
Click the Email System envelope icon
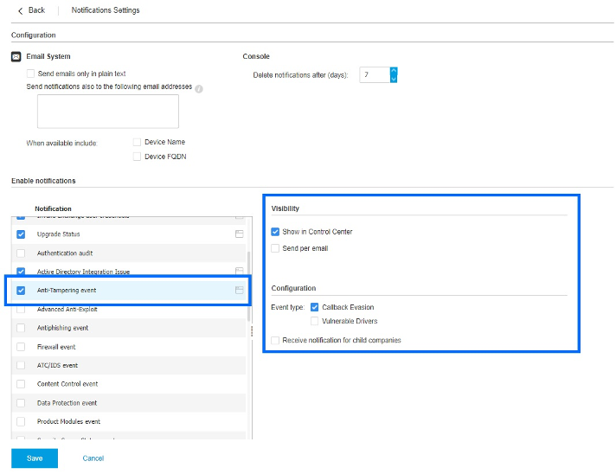pos(16,57)
